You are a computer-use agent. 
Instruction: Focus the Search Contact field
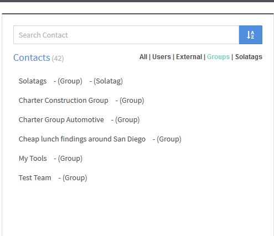pos(126,35)
